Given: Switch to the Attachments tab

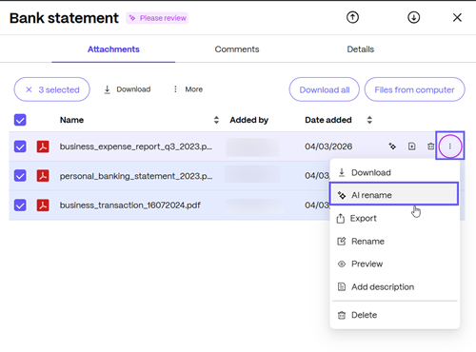Looking at the screenshot, I should click(x=113, y=49).
